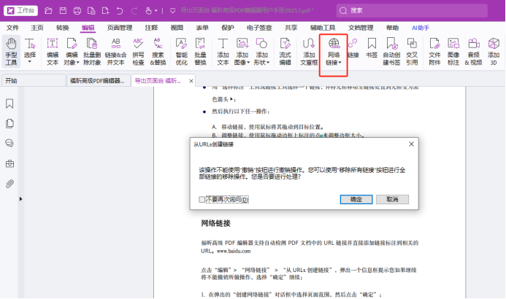Image resolution: width=506 pixels, height=299 pixels.
Task: Click the Add 3D (添加3D) icon
Action: [x=494, y=52]
